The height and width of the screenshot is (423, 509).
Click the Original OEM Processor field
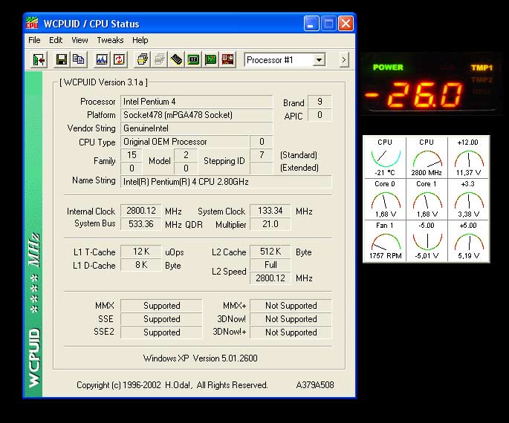point(184,142)
